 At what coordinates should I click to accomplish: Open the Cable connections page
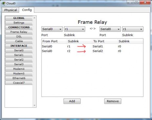[19, 41]
